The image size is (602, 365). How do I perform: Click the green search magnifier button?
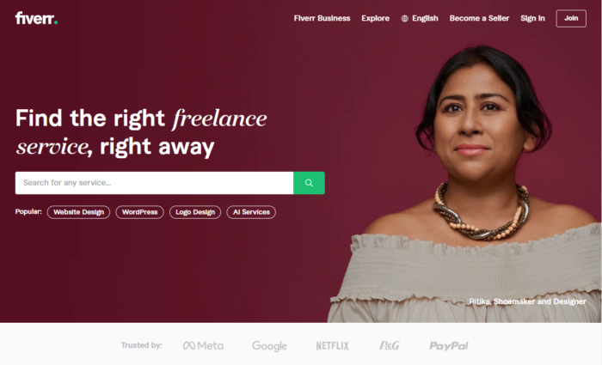coord(309,183)
